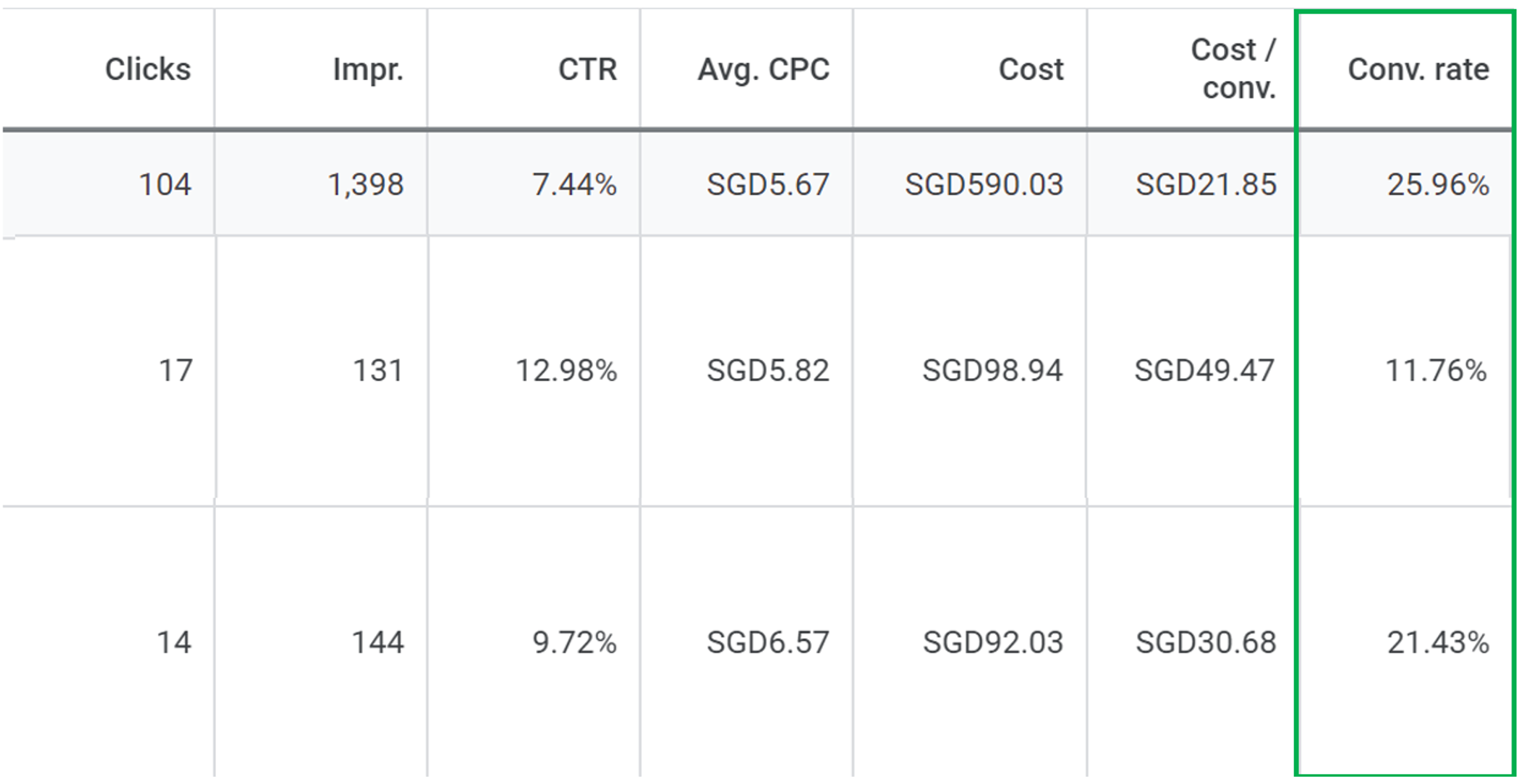This screenshot has width=1519, height=780.
Task: Select the 12.98% CTR cell
Action: click(566, 370)
